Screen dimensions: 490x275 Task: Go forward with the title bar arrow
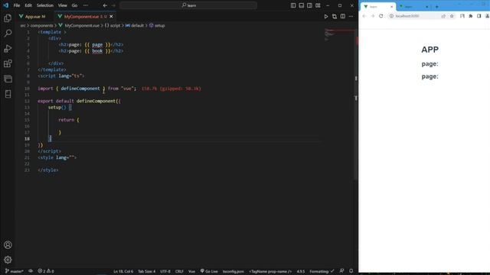pyautogui.click(x=113, y=5)
